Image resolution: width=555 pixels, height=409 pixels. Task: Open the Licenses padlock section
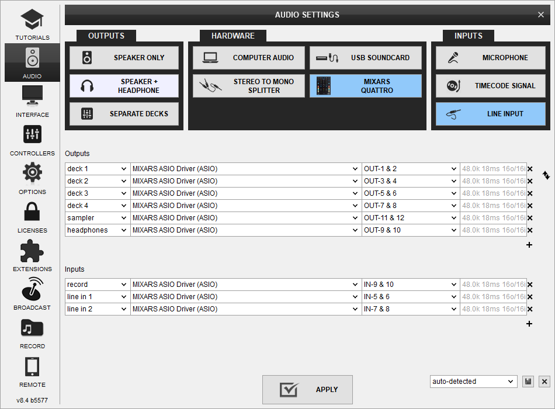pyautogui.click(x=32, y=216)
